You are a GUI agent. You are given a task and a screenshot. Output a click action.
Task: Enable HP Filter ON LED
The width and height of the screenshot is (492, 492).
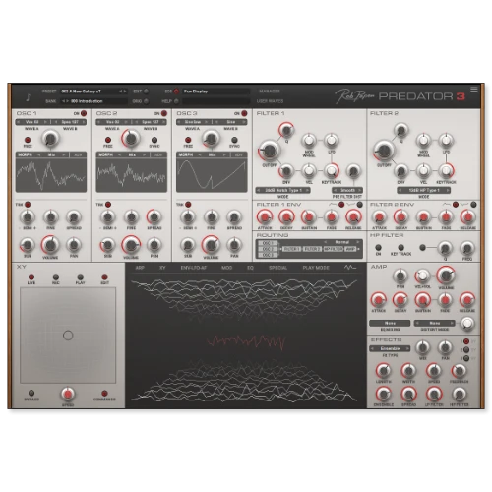[378, 248]
